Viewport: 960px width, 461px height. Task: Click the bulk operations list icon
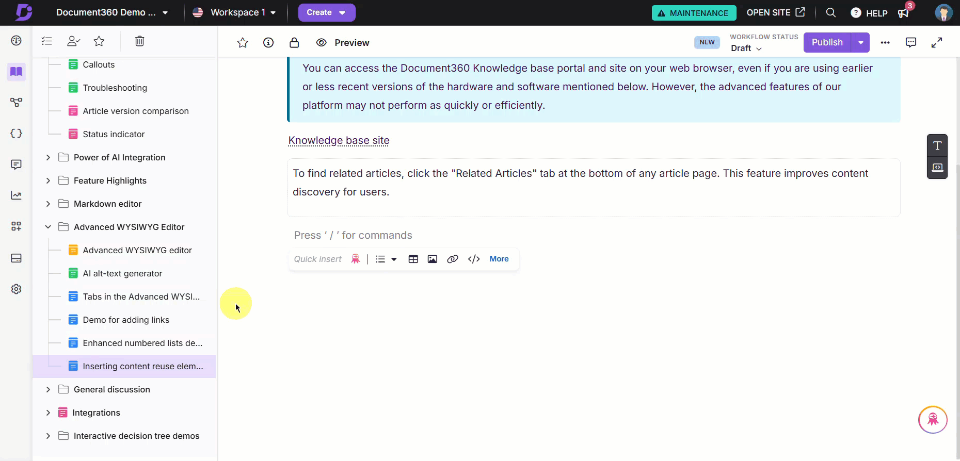(47, 41)
